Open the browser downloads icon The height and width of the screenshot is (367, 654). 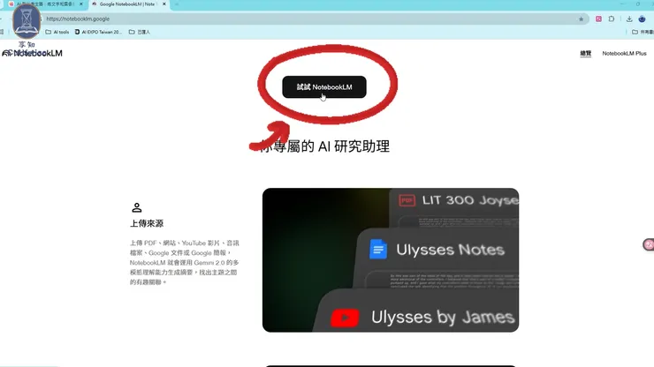[629, 19]
